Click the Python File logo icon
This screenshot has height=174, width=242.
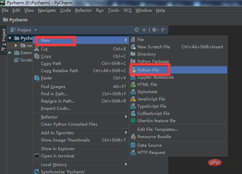pyautogui.click(x=134, y=70)
